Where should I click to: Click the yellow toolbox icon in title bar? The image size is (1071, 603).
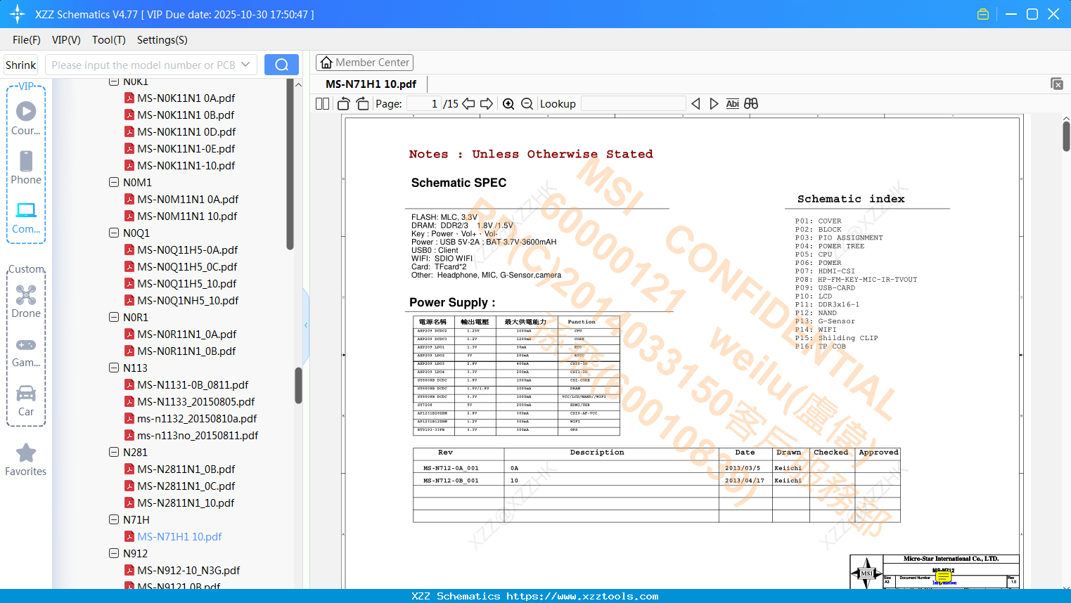point(983,14)
